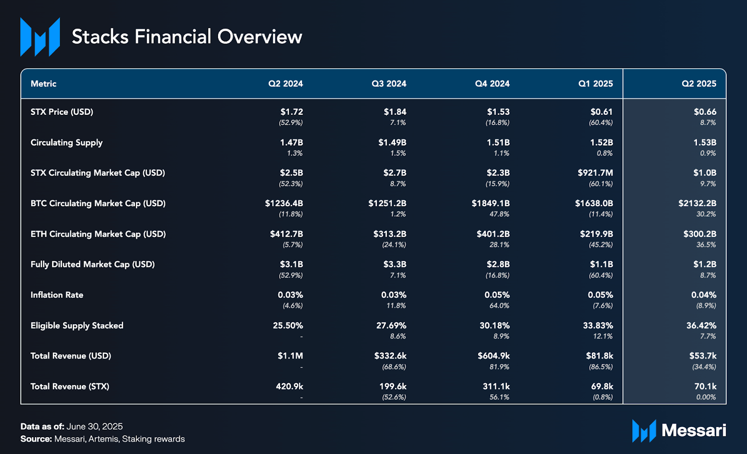Click the fully diluted cap value '$3.1B'
Image resolution: width=747 pixels, height=454 pixels.
(292, 264)
